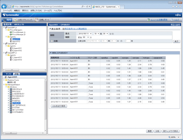The width and height of the screenshot is (183, 140).
Task: Open the 監視 monitoring view icon
Action: click(7, 20)
